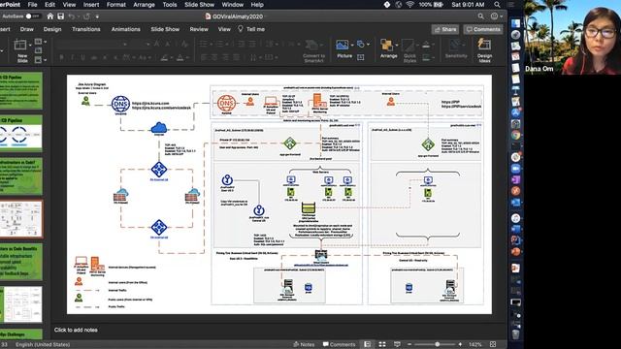Screen dimensions: 621x349
Task: Click the Picture icon in the ribbon
Action: [343, 45]
